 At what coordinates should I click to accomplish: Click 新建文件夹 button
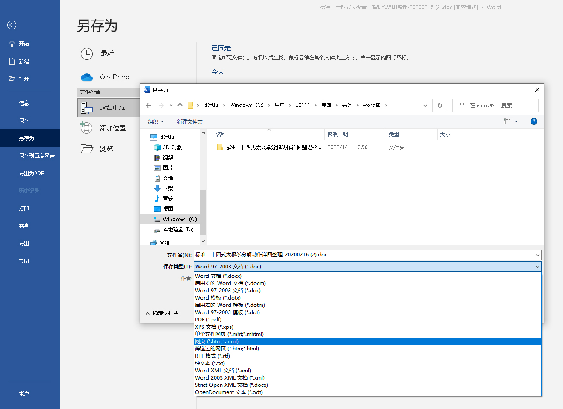pyautogui.click(x=190, y=122)
